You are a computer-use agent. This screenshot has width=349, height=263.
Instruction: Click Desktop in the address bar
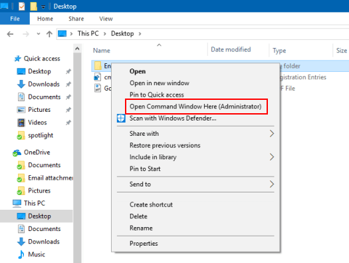click(122, 34)
